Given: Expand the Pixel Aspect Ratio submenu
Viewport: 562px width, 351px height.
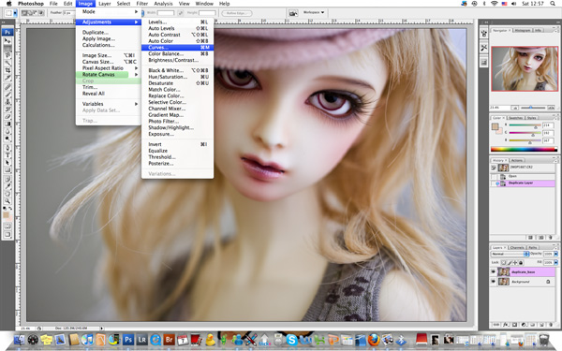Looking at the screenshot, I should (109, 68).
